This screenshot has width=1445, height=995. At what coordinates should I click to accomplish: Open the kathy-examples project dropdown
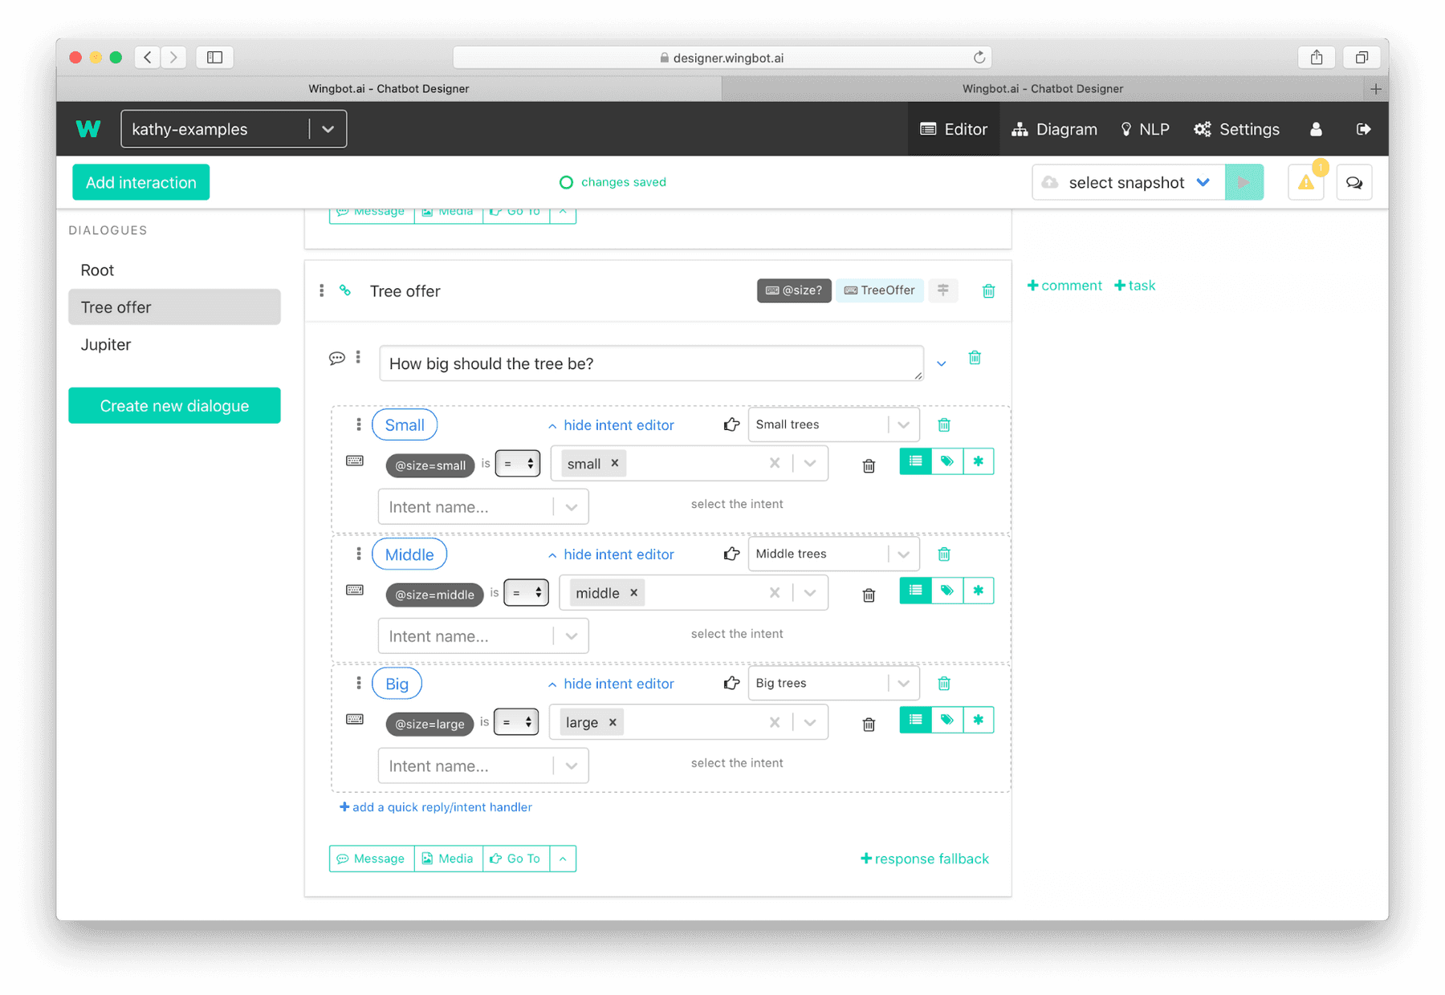pos(327,128)
